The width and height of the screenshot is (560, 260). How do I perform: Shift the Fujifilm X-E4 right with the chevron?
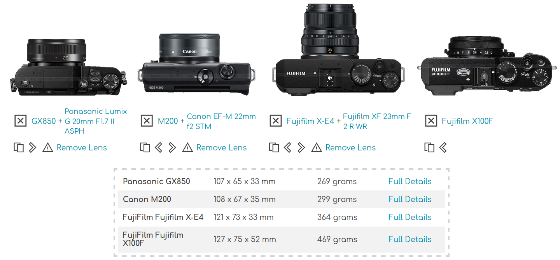click(x=301, y=148)
